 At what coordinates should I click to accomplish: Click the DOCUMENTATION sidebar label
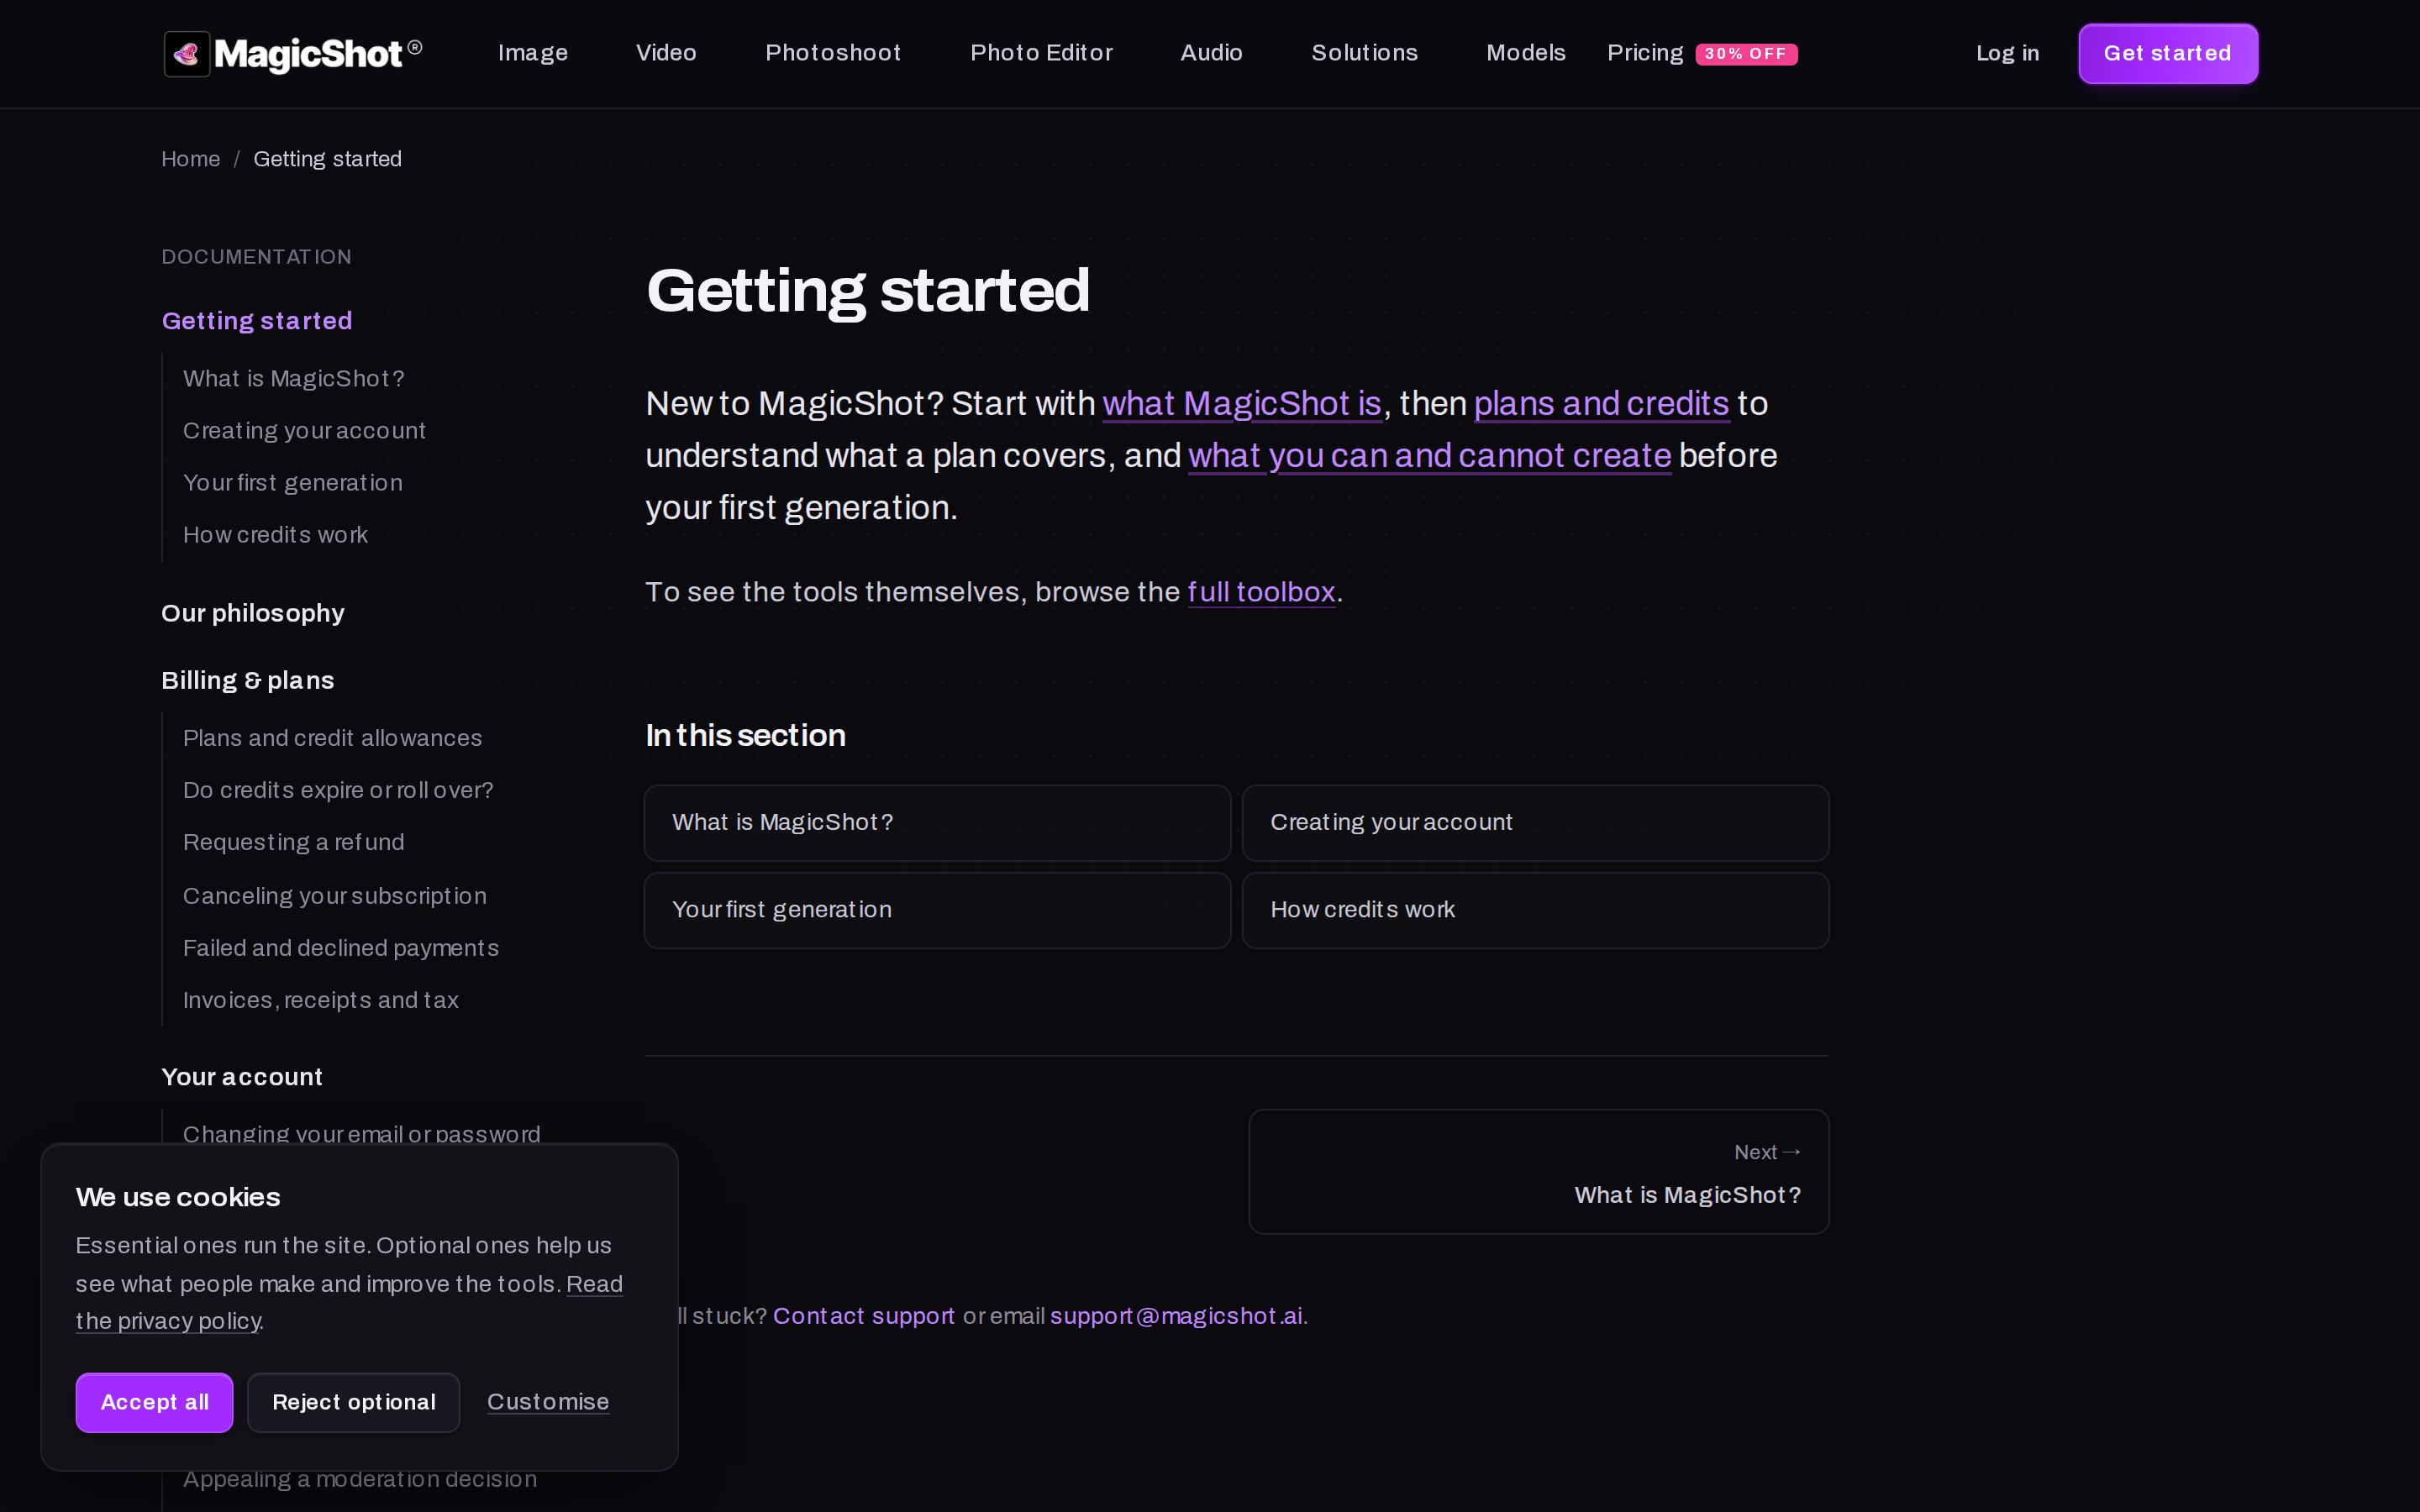[256, 257]
